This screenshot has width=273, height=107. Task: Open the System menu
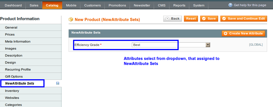[x=199, y=5]
